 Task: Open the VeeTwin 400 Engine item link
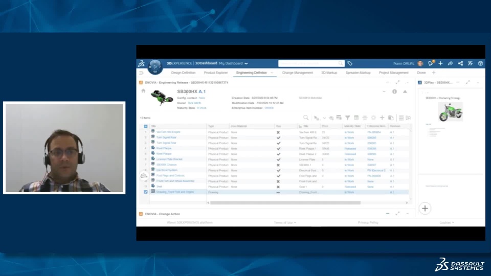(168, 132)
